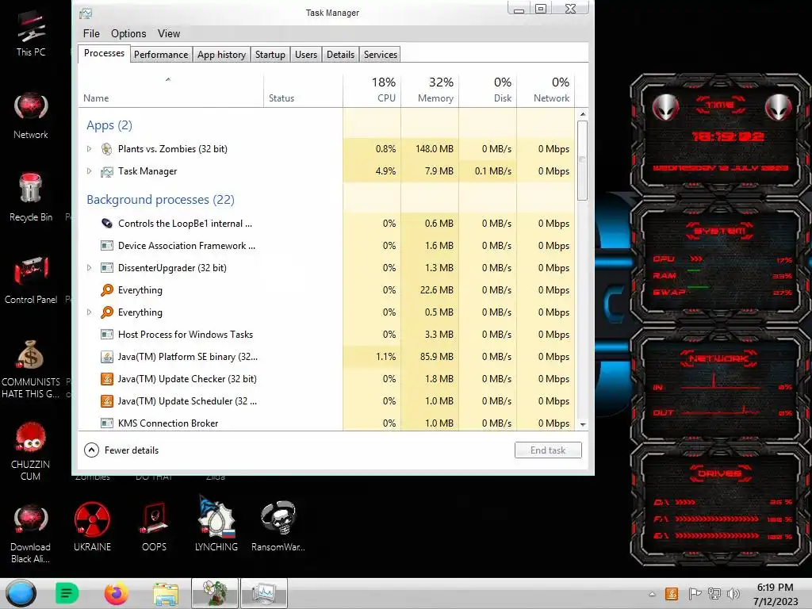Screen dimensions: 812x609
Task: Sort by Disk usage column
Action: [x=488, y=91]
